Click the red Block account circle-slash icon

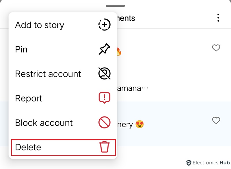click(x=105, y=122)
